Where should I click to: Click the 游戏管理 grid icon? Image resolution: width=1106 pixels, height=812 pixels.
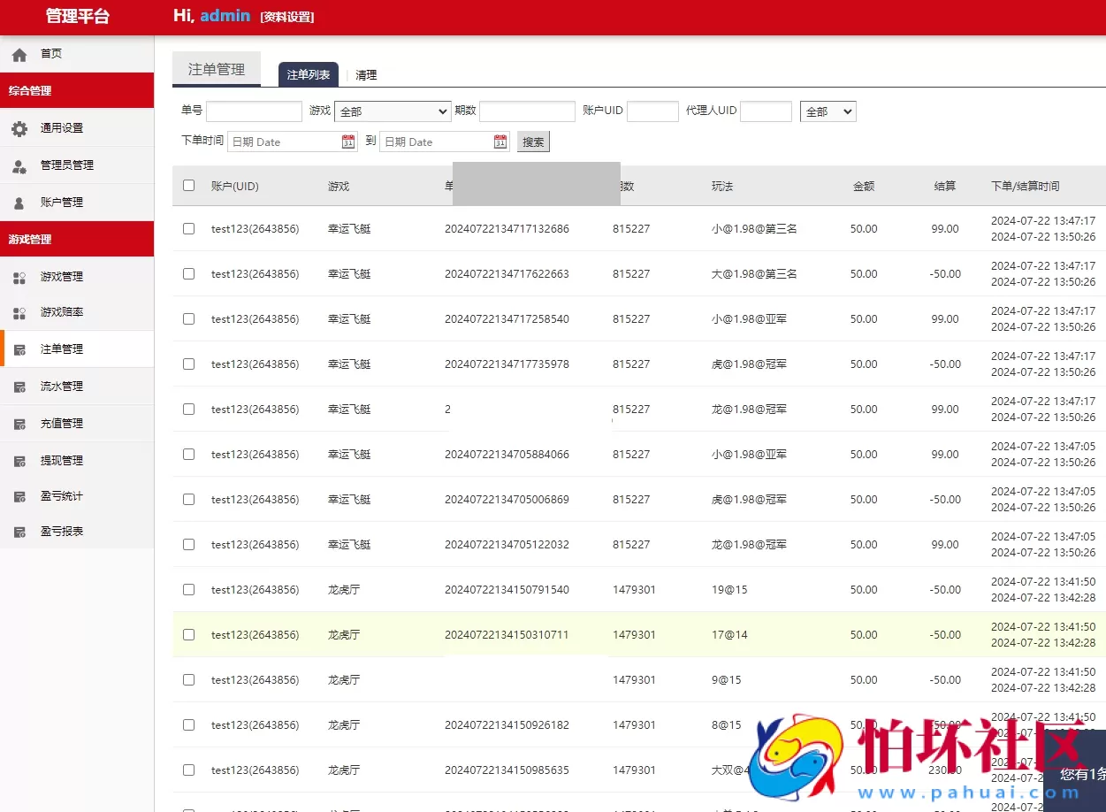19,276
